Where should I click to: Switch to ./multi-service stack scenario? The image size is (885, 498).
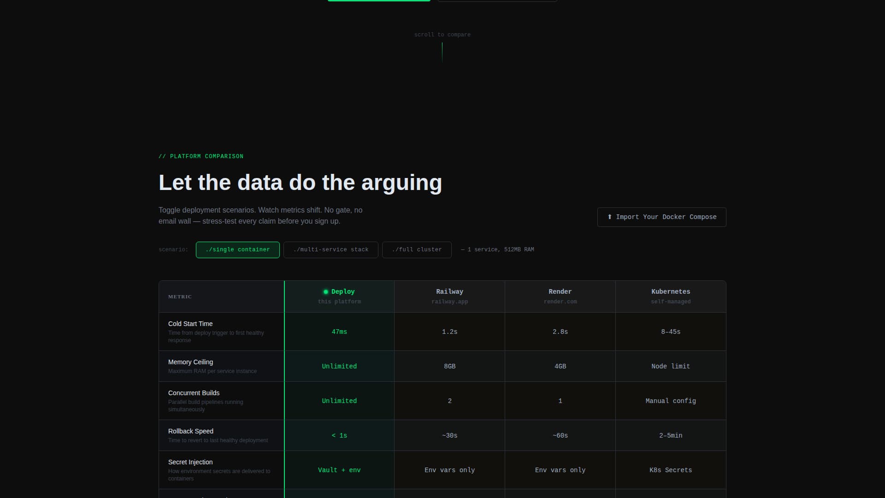(330, 250)
